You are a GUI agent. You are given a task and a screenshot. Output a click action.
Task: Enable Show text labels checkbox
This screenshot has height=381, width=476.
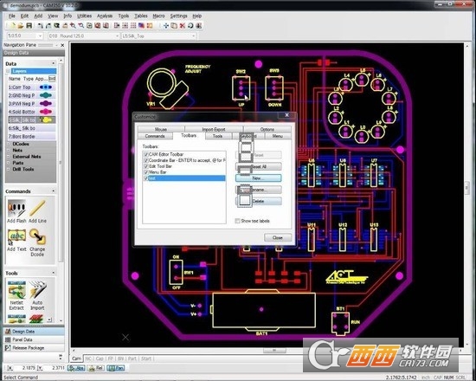237,221
